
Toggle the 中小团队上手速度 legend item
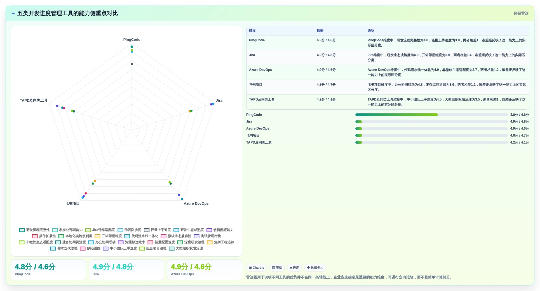pos(120,248)
